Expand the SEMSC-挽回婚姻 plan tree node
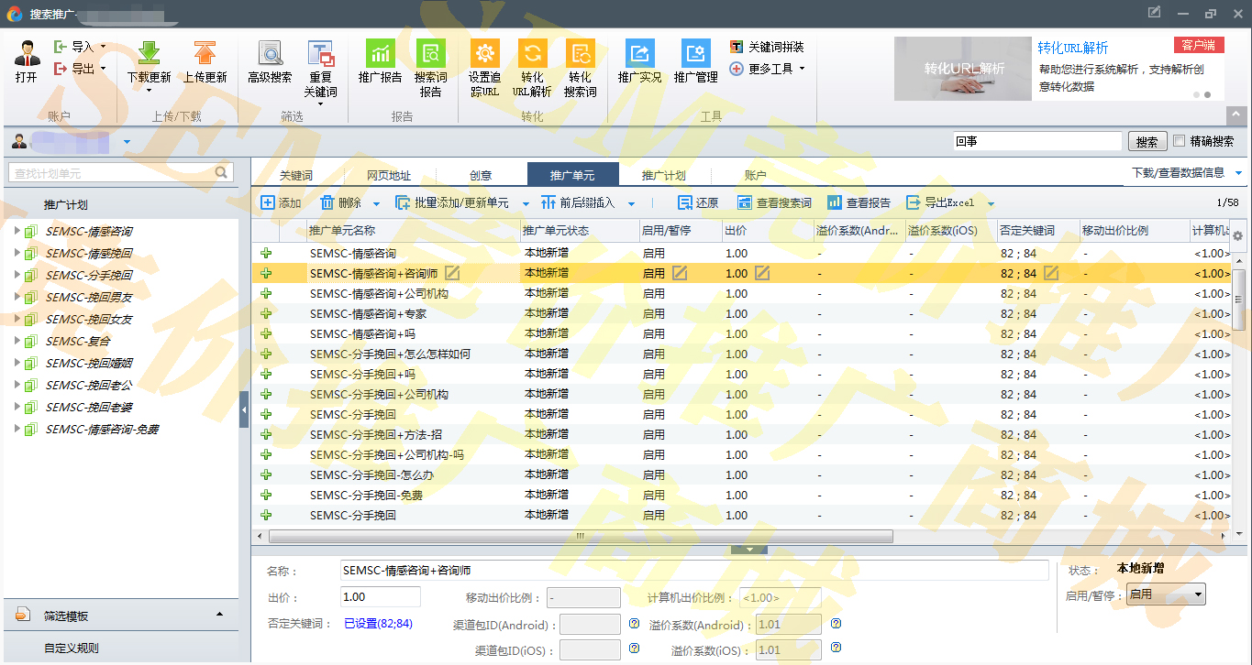 point(17,363)
